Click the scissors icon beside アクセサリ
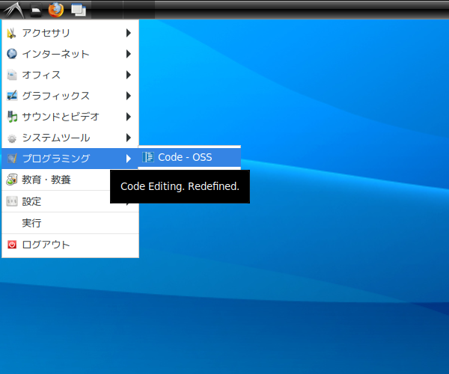 click(11, 33)
